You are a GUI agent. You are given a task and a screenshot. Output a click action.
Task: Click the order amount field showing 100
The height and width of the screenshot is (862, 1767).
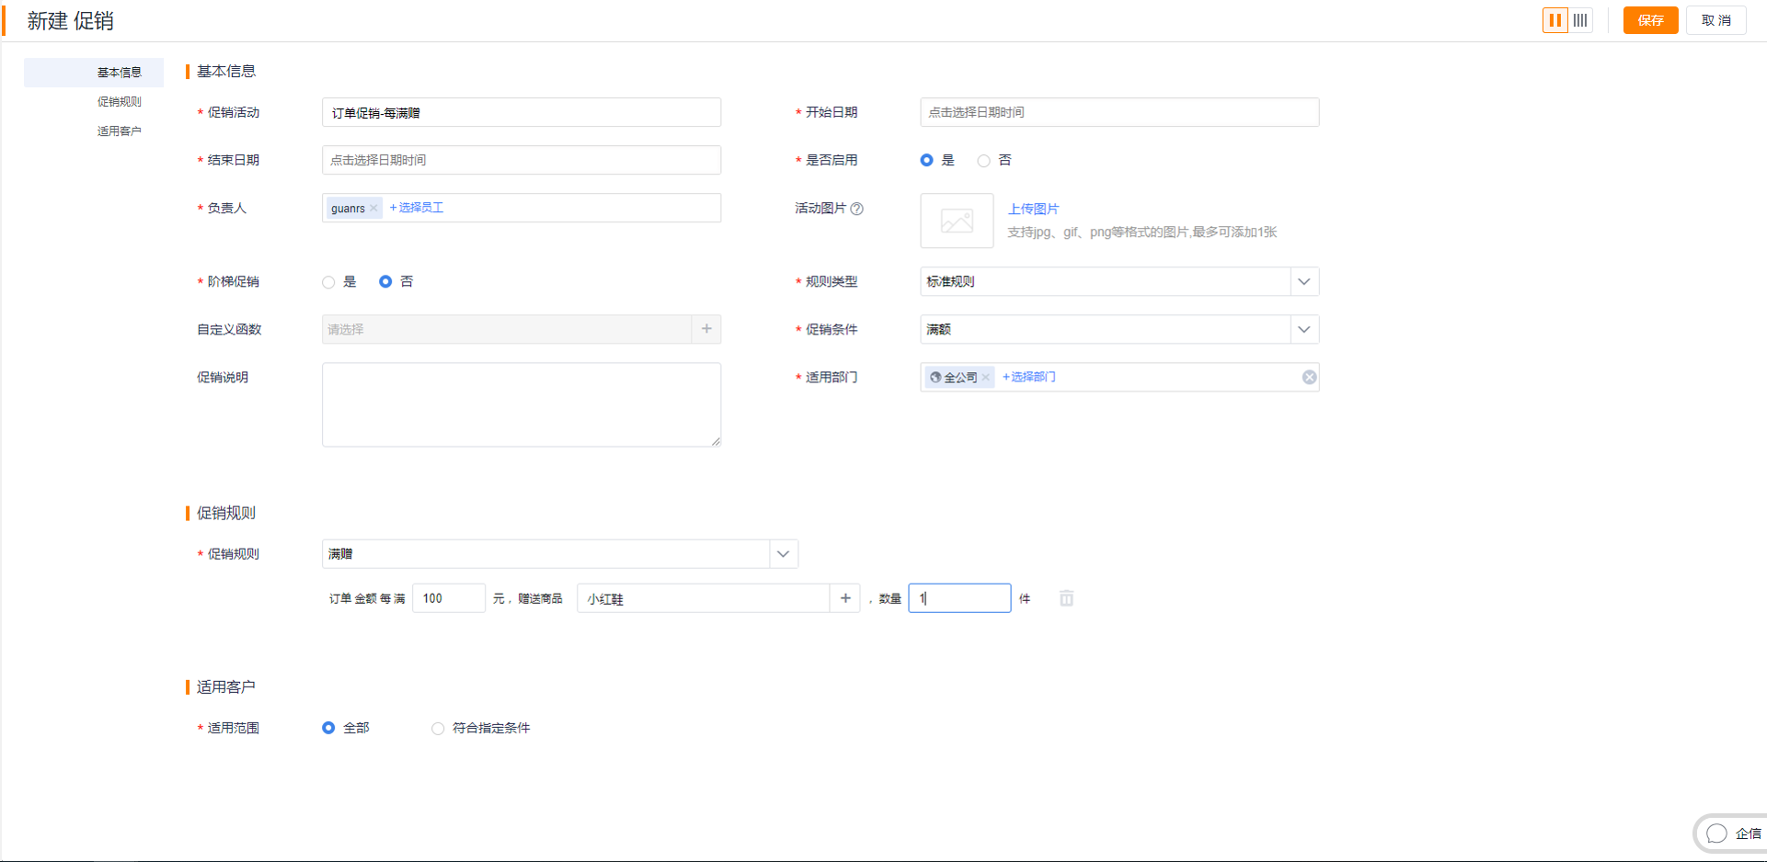click(449, 598)
